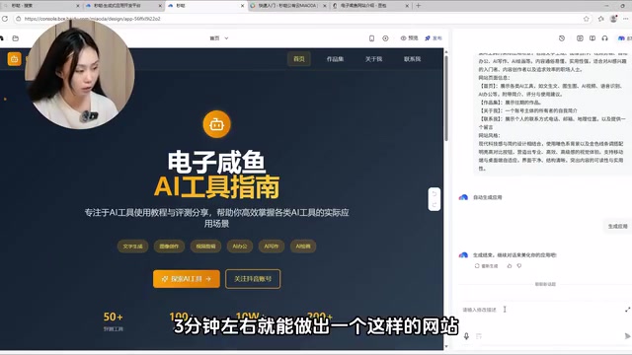The image size is (632, 355).
Task: Select the 图像创作 category tag
Action: [x=169, y=247]
